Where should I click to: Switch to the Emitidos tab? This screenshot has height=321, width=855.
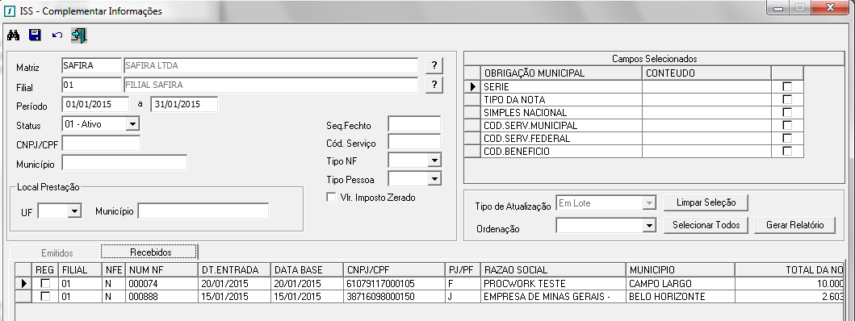[57, 253]
